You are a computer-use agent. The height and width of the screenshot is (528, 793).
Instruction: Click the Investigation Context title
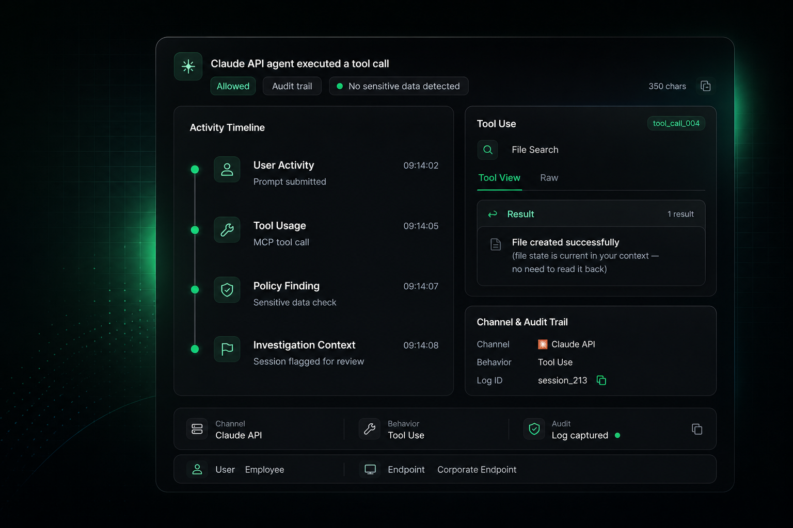[x=304, y=345]
